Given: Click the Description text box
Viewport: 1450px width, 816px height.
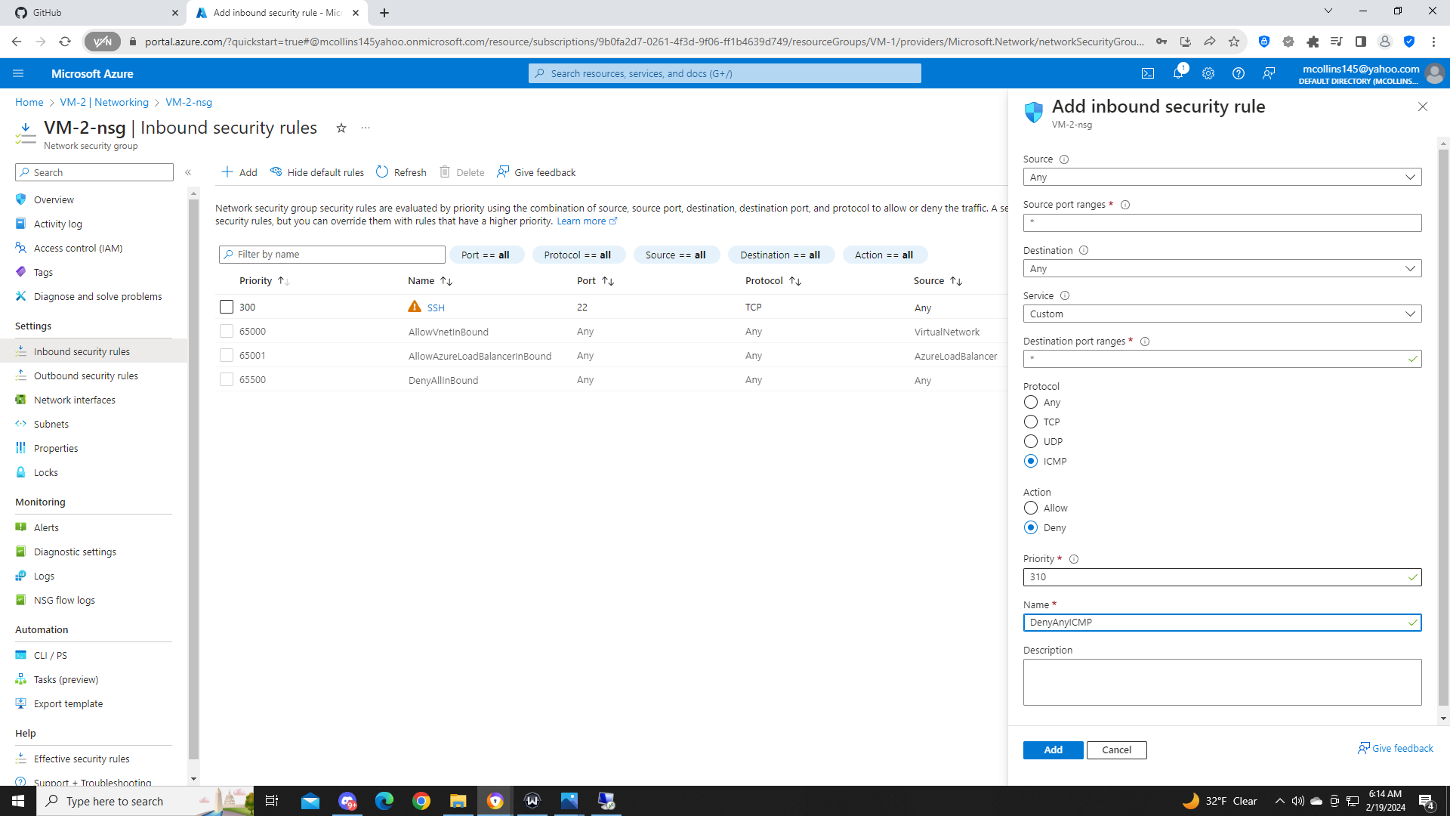Looking at the screenshot, I should click(1222, 682).
